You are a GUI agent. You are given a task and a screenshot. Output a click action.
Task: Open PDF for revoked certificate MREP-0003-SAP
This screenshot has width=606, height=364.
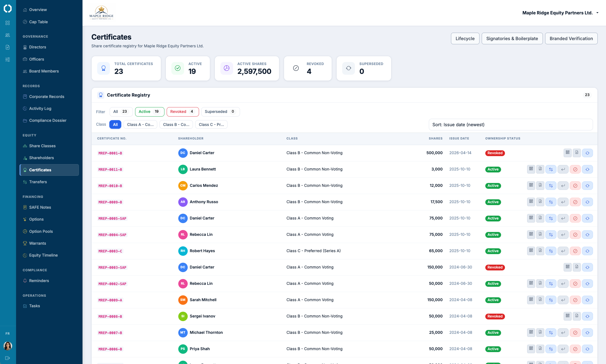(577, 267)
